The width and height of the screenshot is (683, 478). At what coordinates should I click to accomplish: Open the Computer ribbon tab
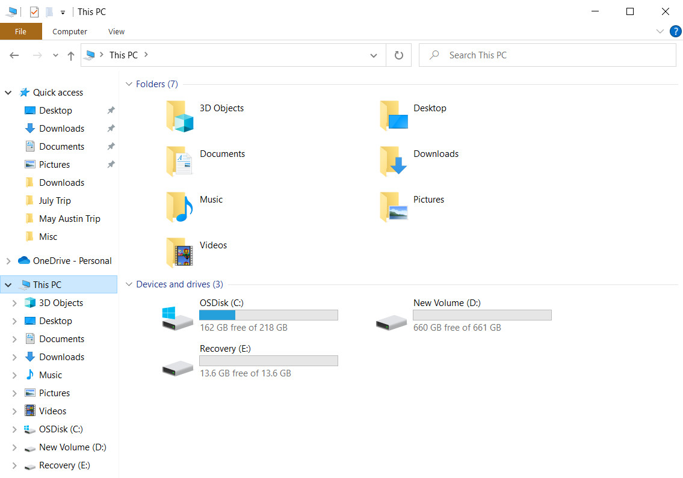click(x=70, y=31)
